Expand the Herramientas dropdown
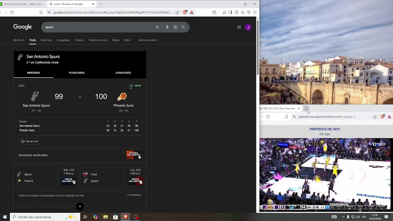393x221 pixels. [149, 40]
